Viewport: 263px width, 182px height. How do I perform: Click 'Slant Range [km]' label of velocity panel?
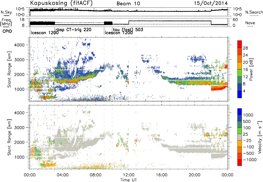(x=9, y=137)
